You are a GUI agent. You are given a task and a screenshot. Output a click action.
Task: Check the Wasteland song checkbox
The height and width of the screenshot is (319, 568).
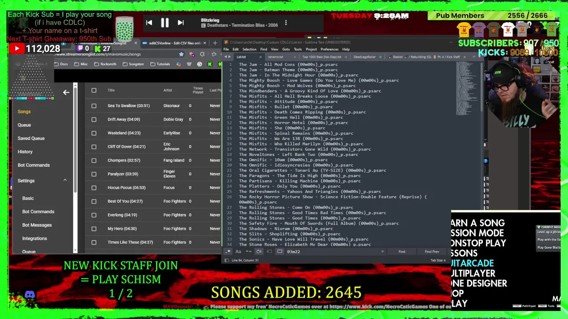point(94,133)
